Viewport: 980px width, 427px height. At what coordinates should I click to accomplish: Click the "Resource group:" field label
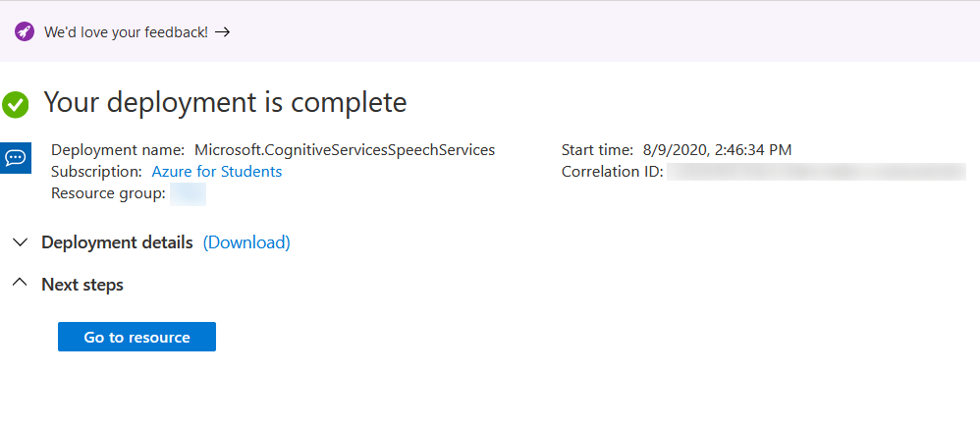point(108,193)
